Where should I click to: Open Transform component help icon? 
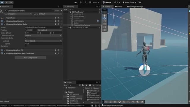[56, 18]
